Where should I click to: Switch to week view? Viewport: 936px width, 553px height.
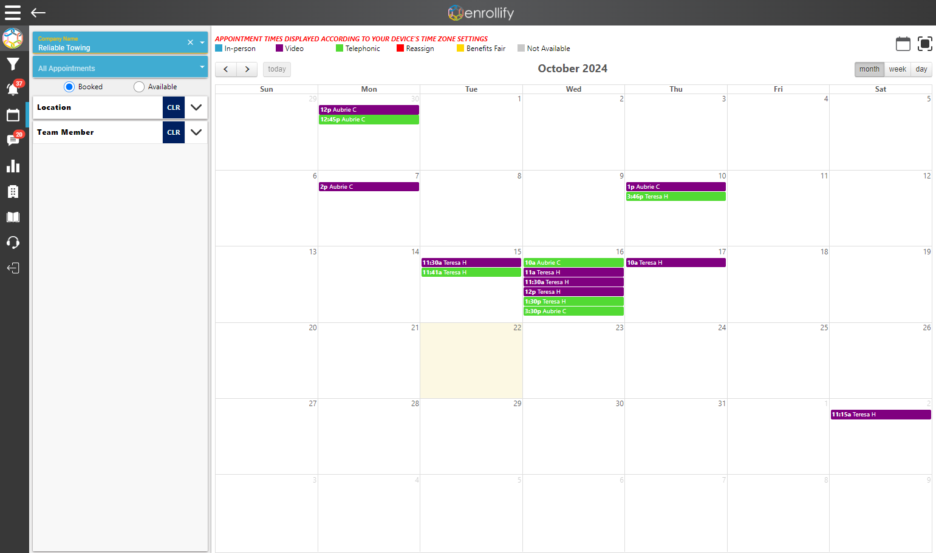[x=898, y=69]
